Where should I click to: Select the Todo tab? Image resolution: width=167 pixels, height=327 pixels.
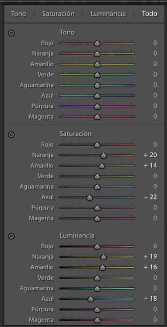[150, 14]
